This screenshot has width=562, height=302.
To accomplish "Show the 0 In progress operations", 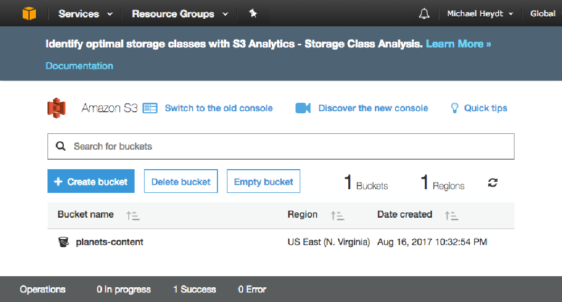I will click(x=123, y=289).
